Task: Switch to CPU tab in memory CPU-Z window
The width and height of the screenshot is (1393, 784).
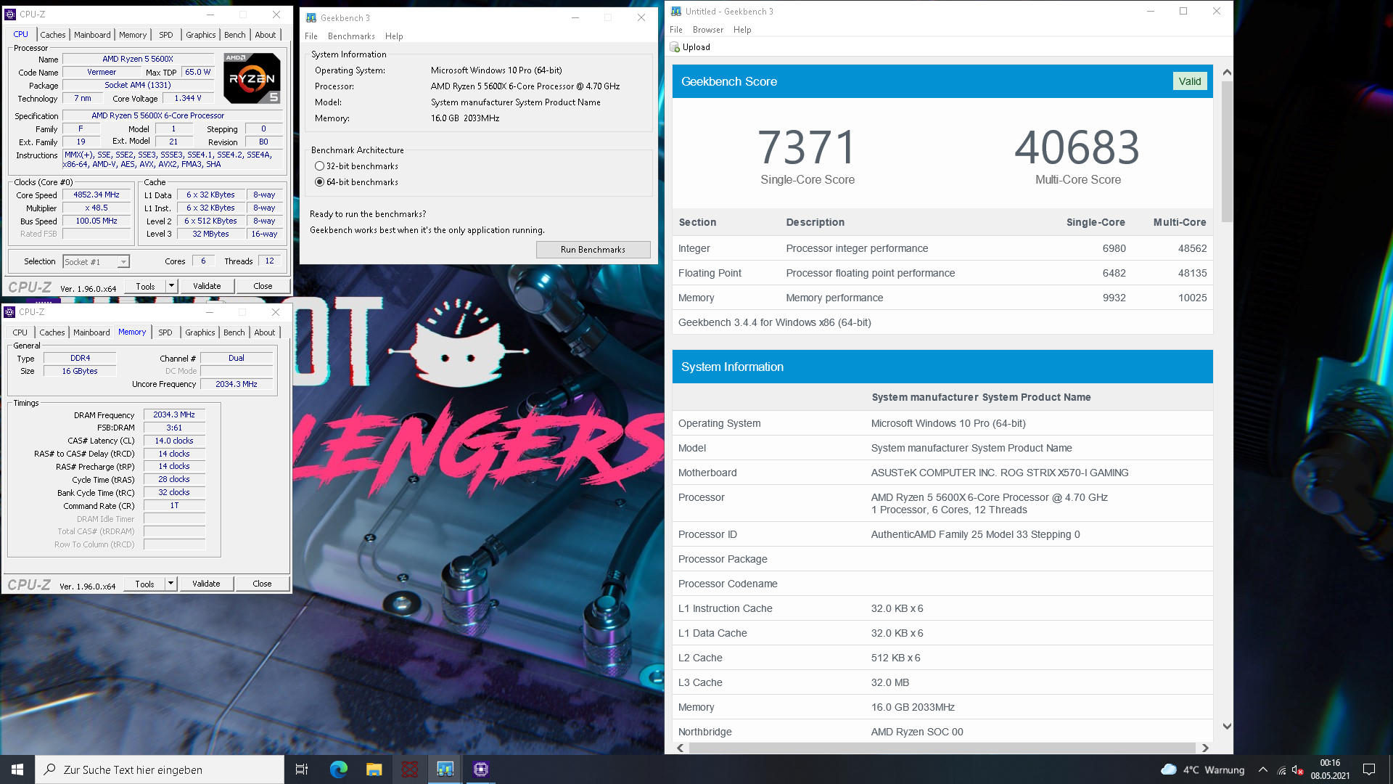Action: point(20,332)
